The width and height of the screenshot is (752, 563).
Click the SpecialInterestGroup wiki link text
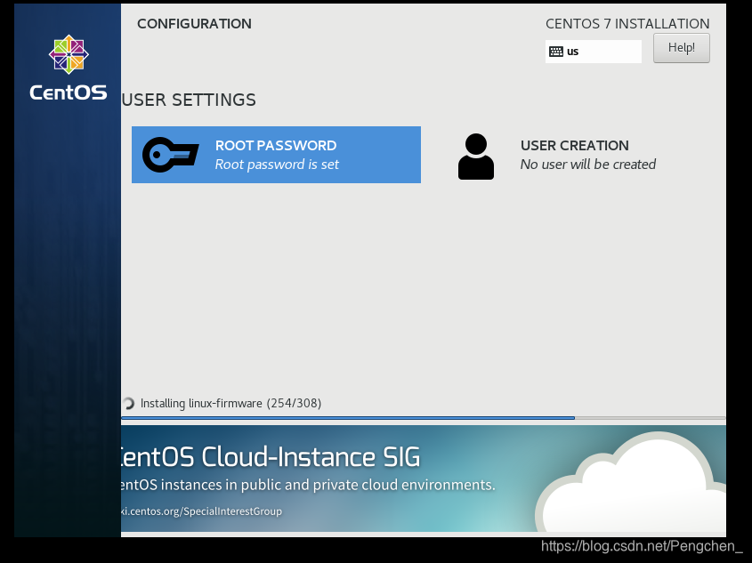201,511
